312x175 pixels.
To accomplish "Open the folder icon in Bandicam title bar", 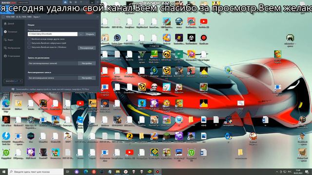I will point(70,2).
